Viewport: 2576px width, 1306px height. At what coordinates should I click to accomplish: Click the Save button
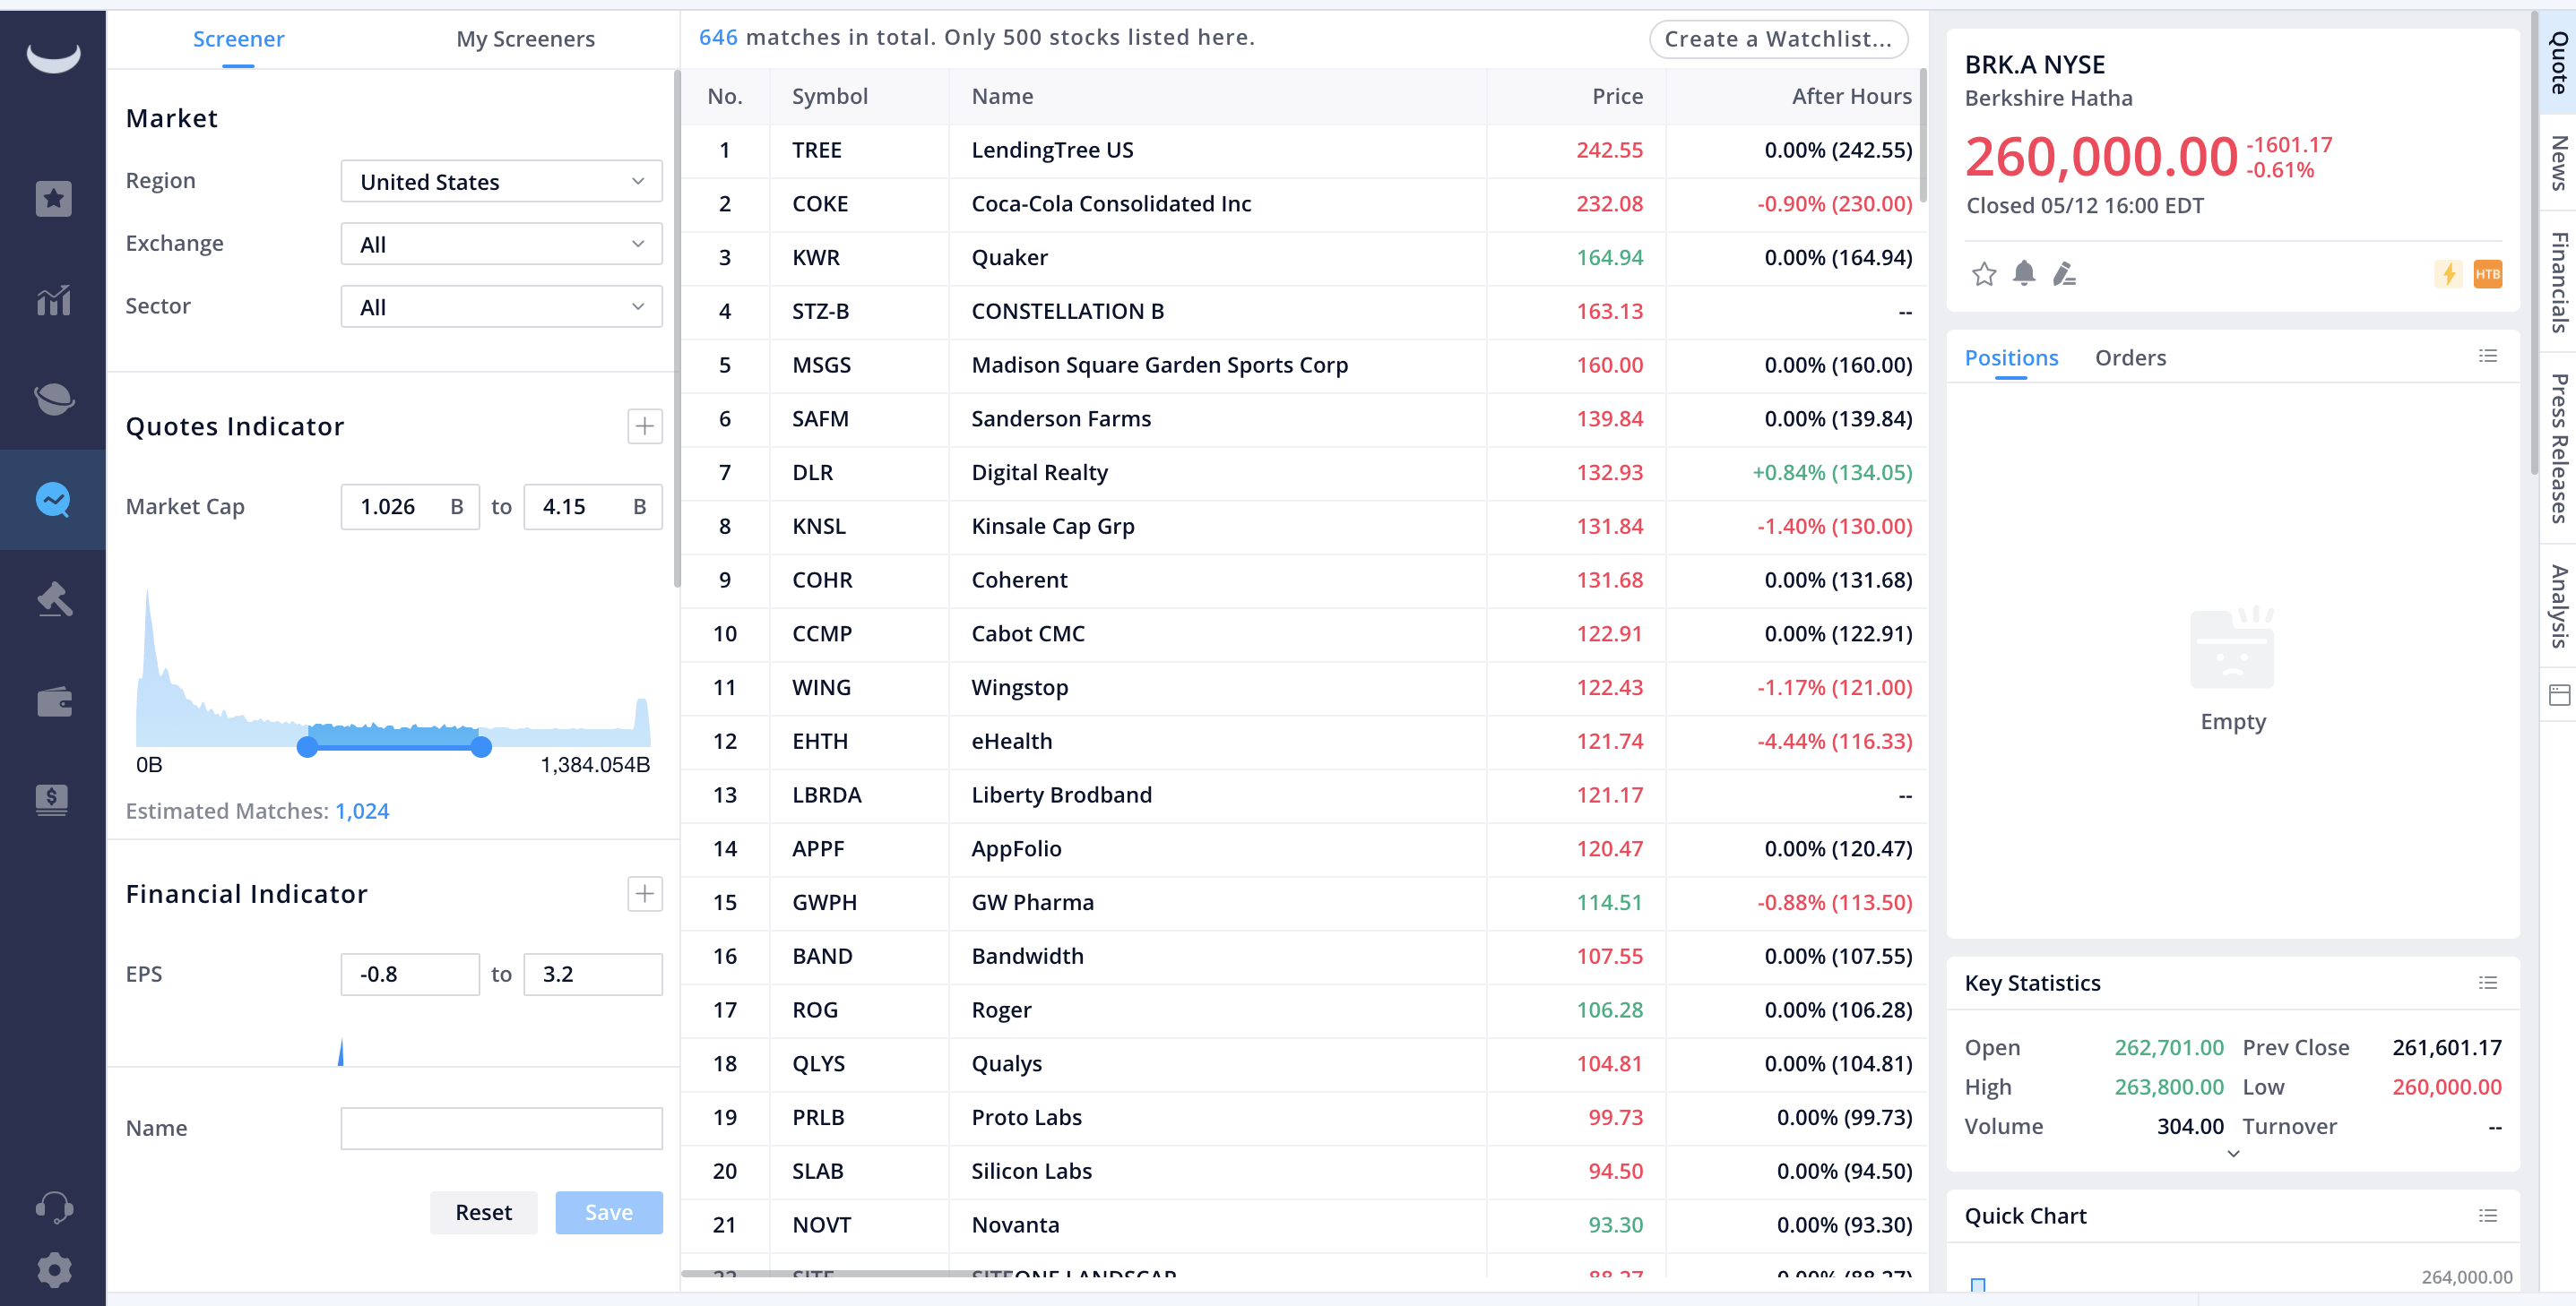[x=608, y=1212]
